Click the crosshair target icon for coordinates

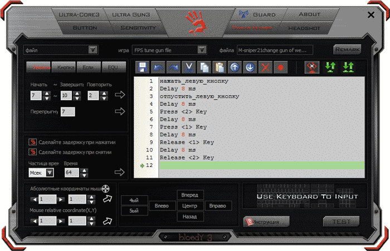105,189
